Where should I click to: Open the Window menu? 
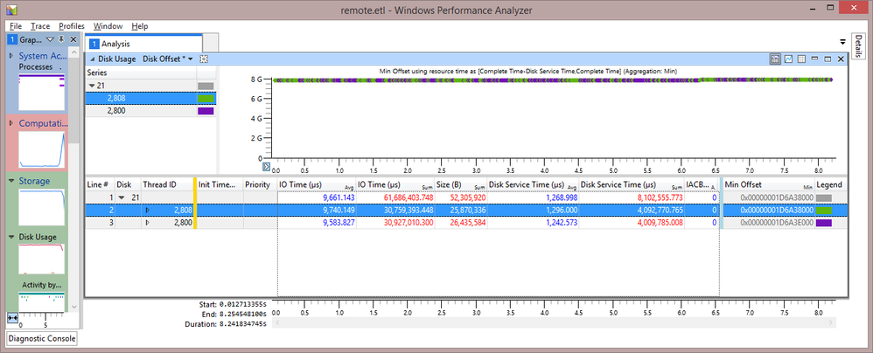108,26
